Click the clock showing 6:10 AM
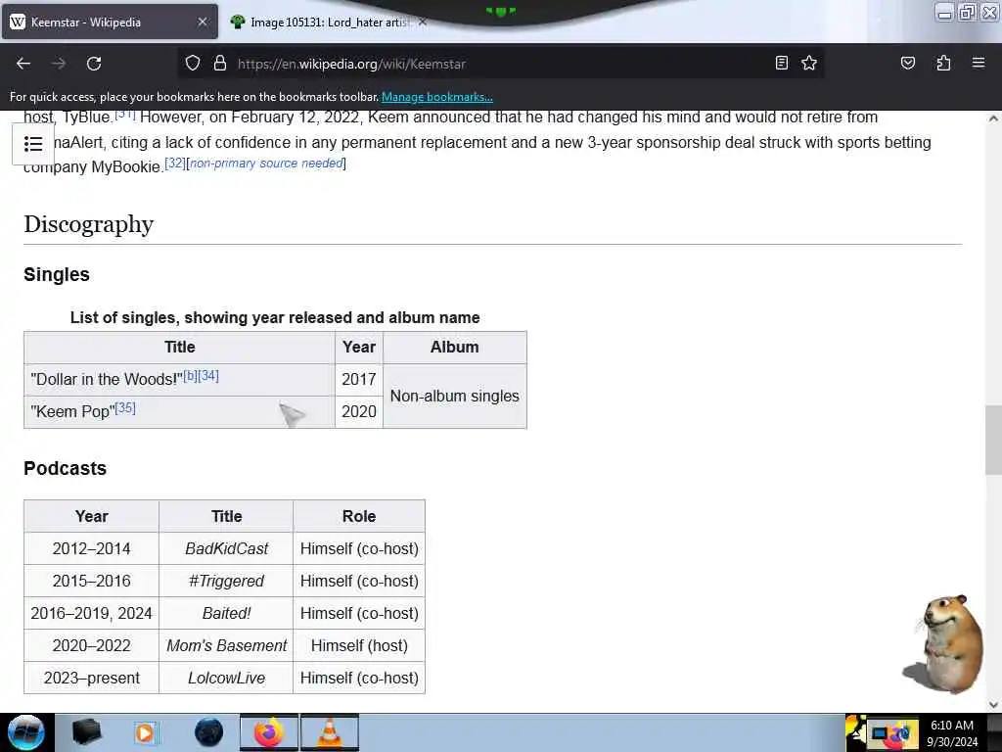The image size is (1002, 752). 952,732
